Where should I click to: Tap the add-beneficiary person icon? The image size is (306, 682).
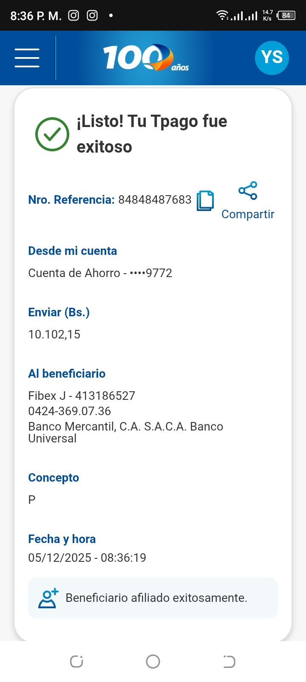pyautogui.click(x=48, y=598)
